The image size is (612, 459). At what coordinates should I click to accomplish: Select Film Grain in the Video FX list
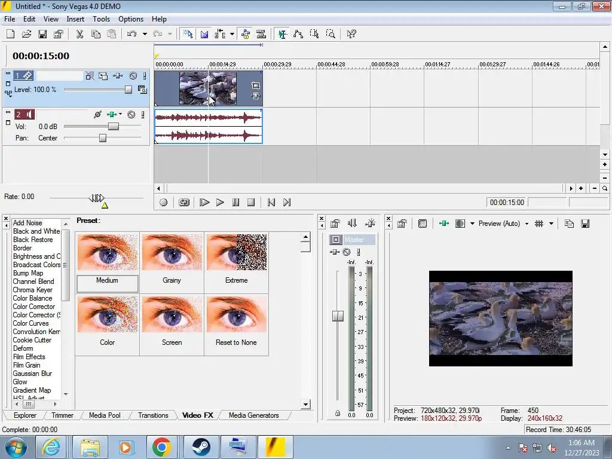(x=26, y=365)
